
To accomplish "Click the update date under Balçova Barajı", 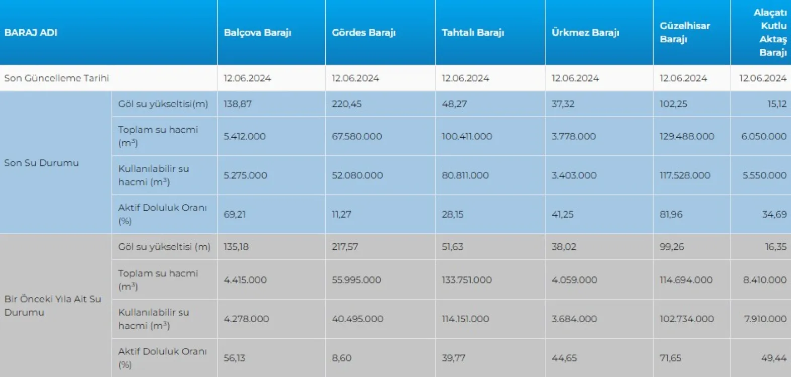I will (x=247, y=78).
